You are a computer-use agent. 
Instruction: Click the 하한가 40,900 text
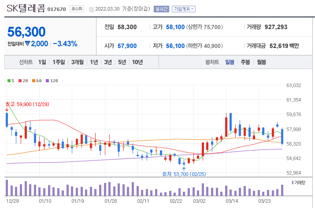tap(204, 46)
